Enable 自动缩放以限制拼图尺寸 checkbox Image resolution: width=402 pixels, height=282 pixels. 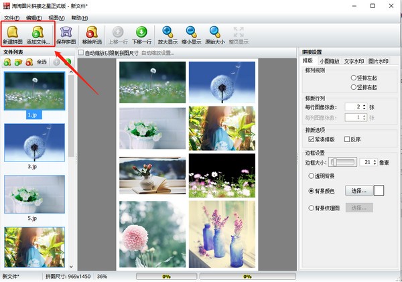[x=81, y=52]
